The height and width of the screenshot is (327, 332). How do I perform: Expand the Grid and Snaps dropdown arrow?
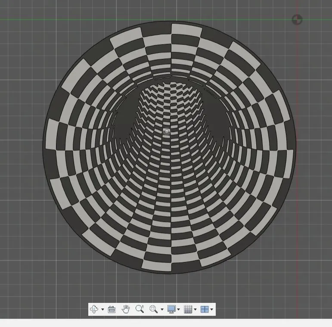point(195,309)
